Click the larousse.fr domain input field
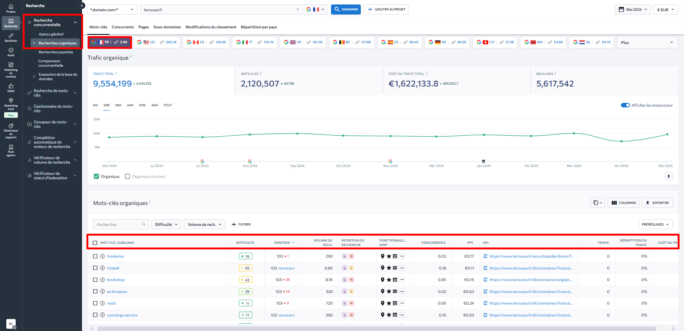Image resolution: width=684 pixels, height=331 pixels. [x=218, y=9]
